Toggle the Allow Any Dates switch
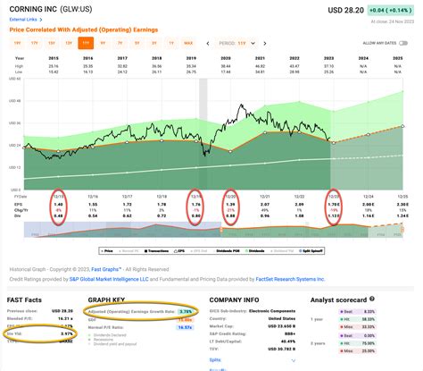 click(x=403, y=43)
